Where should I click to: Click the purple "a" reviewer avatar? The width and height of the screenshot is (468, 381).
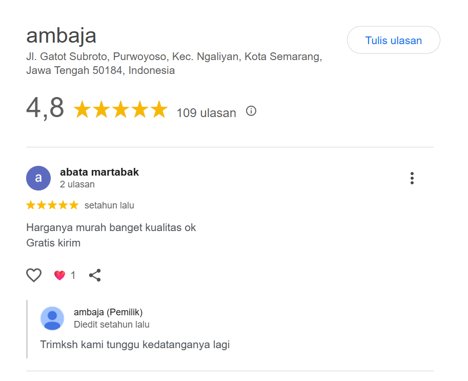click(38, 178)
